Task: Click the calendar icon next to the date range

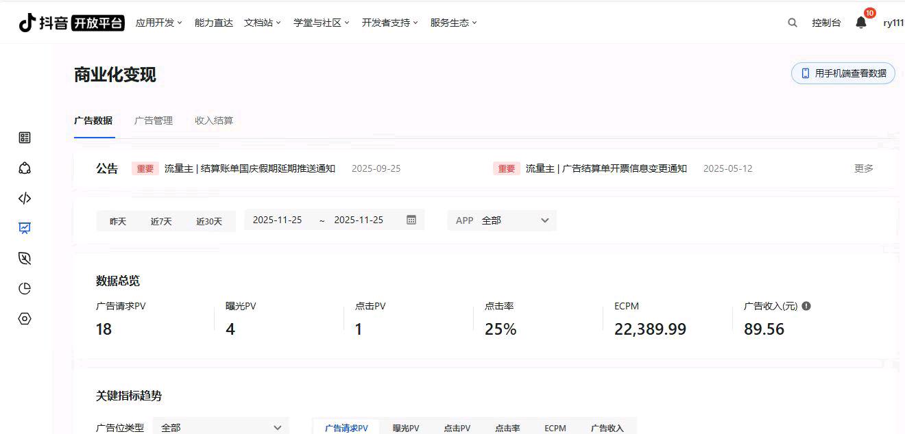Action: click(409, 220)
